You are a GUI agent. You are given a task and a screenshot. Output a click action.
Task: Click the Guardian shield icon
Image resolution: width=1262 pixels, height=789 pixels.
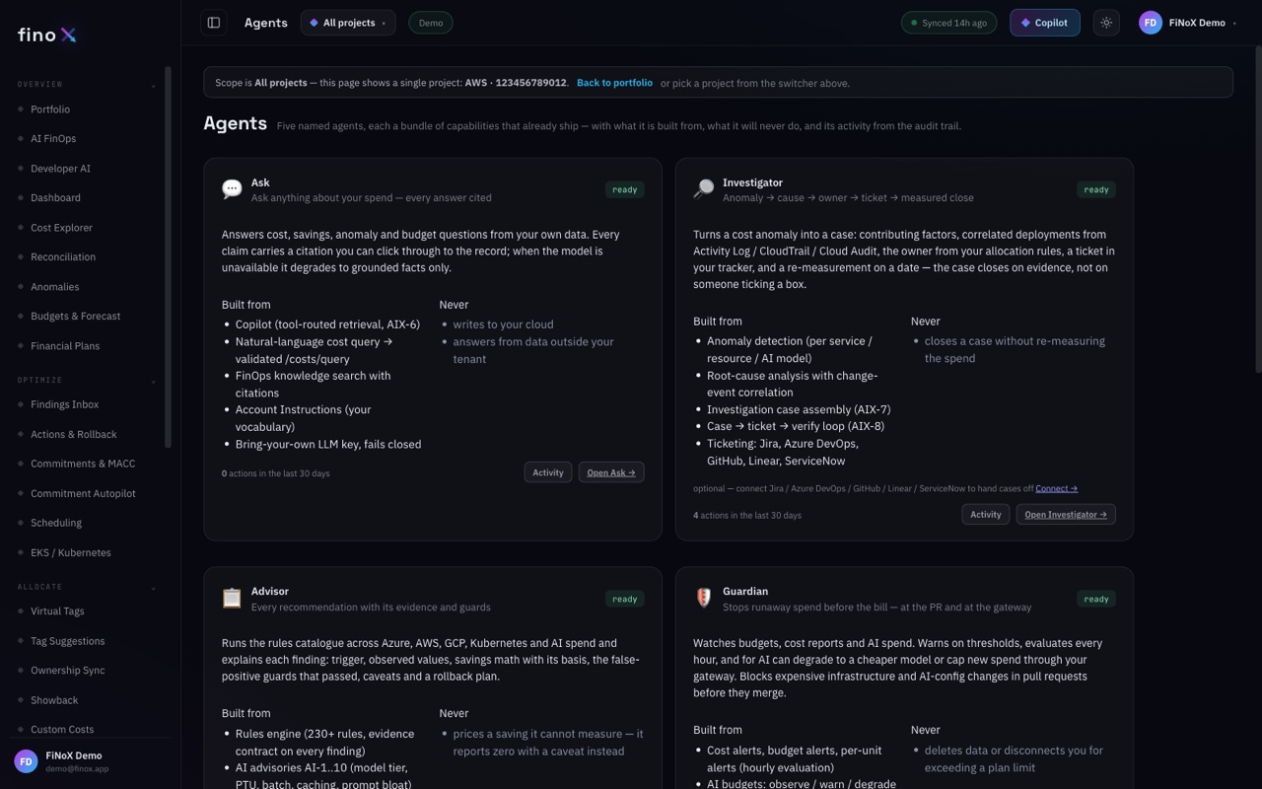703,598
